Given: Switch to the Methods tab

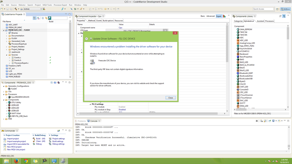Looking at the screenshot, I should (x=91, y=21).
